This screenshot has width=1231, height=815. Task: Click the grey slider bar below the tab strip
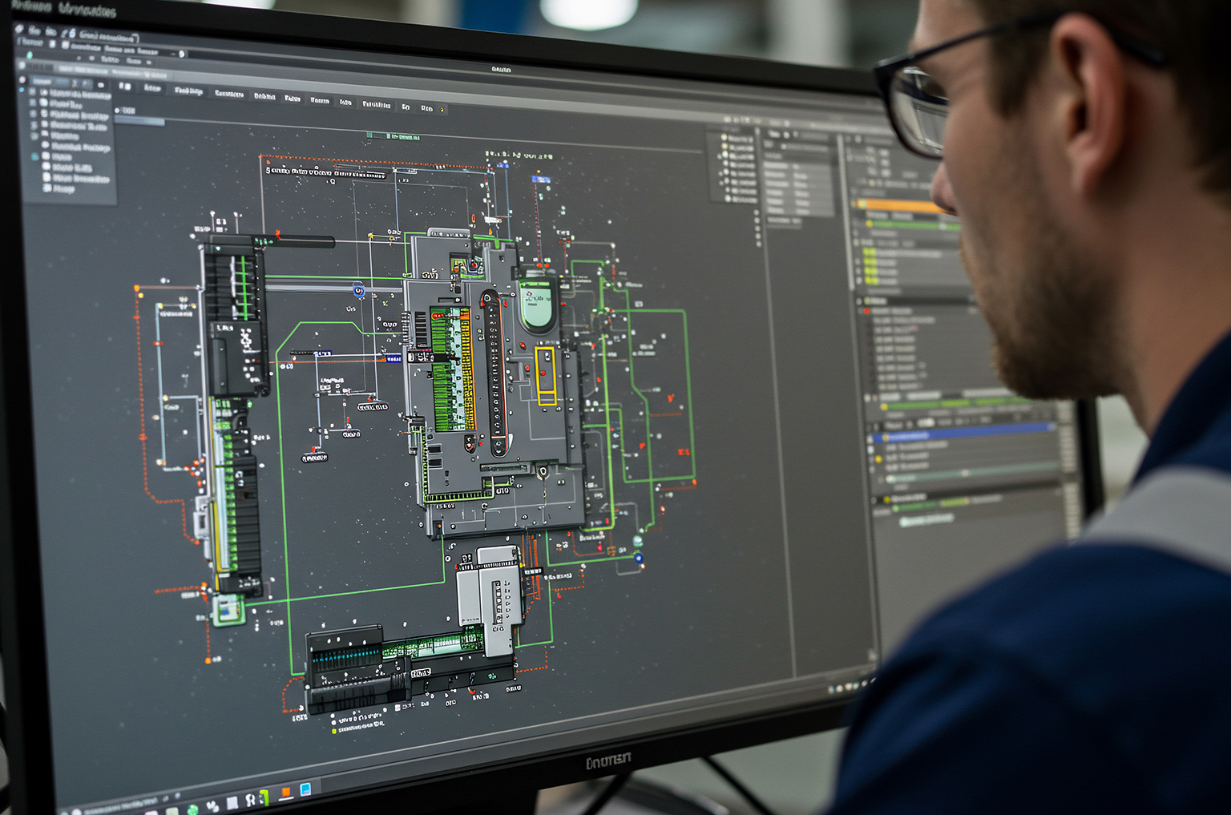pos(139,121)
